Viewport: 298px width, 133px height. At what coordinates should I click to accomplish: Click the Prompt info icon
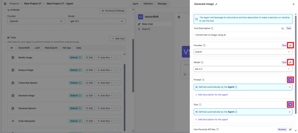203,80
